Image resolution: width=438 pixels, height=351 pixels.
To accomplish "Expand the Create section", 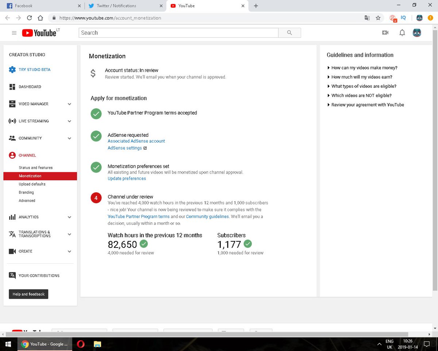I will [x=69, y=252].
